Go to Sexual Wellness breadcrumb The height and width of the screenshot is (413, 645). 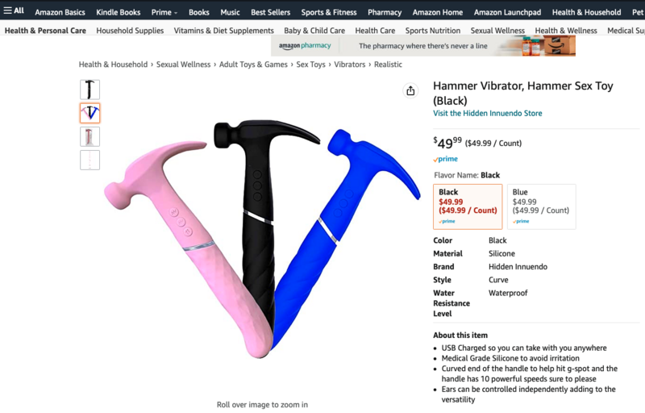[183, 65]
